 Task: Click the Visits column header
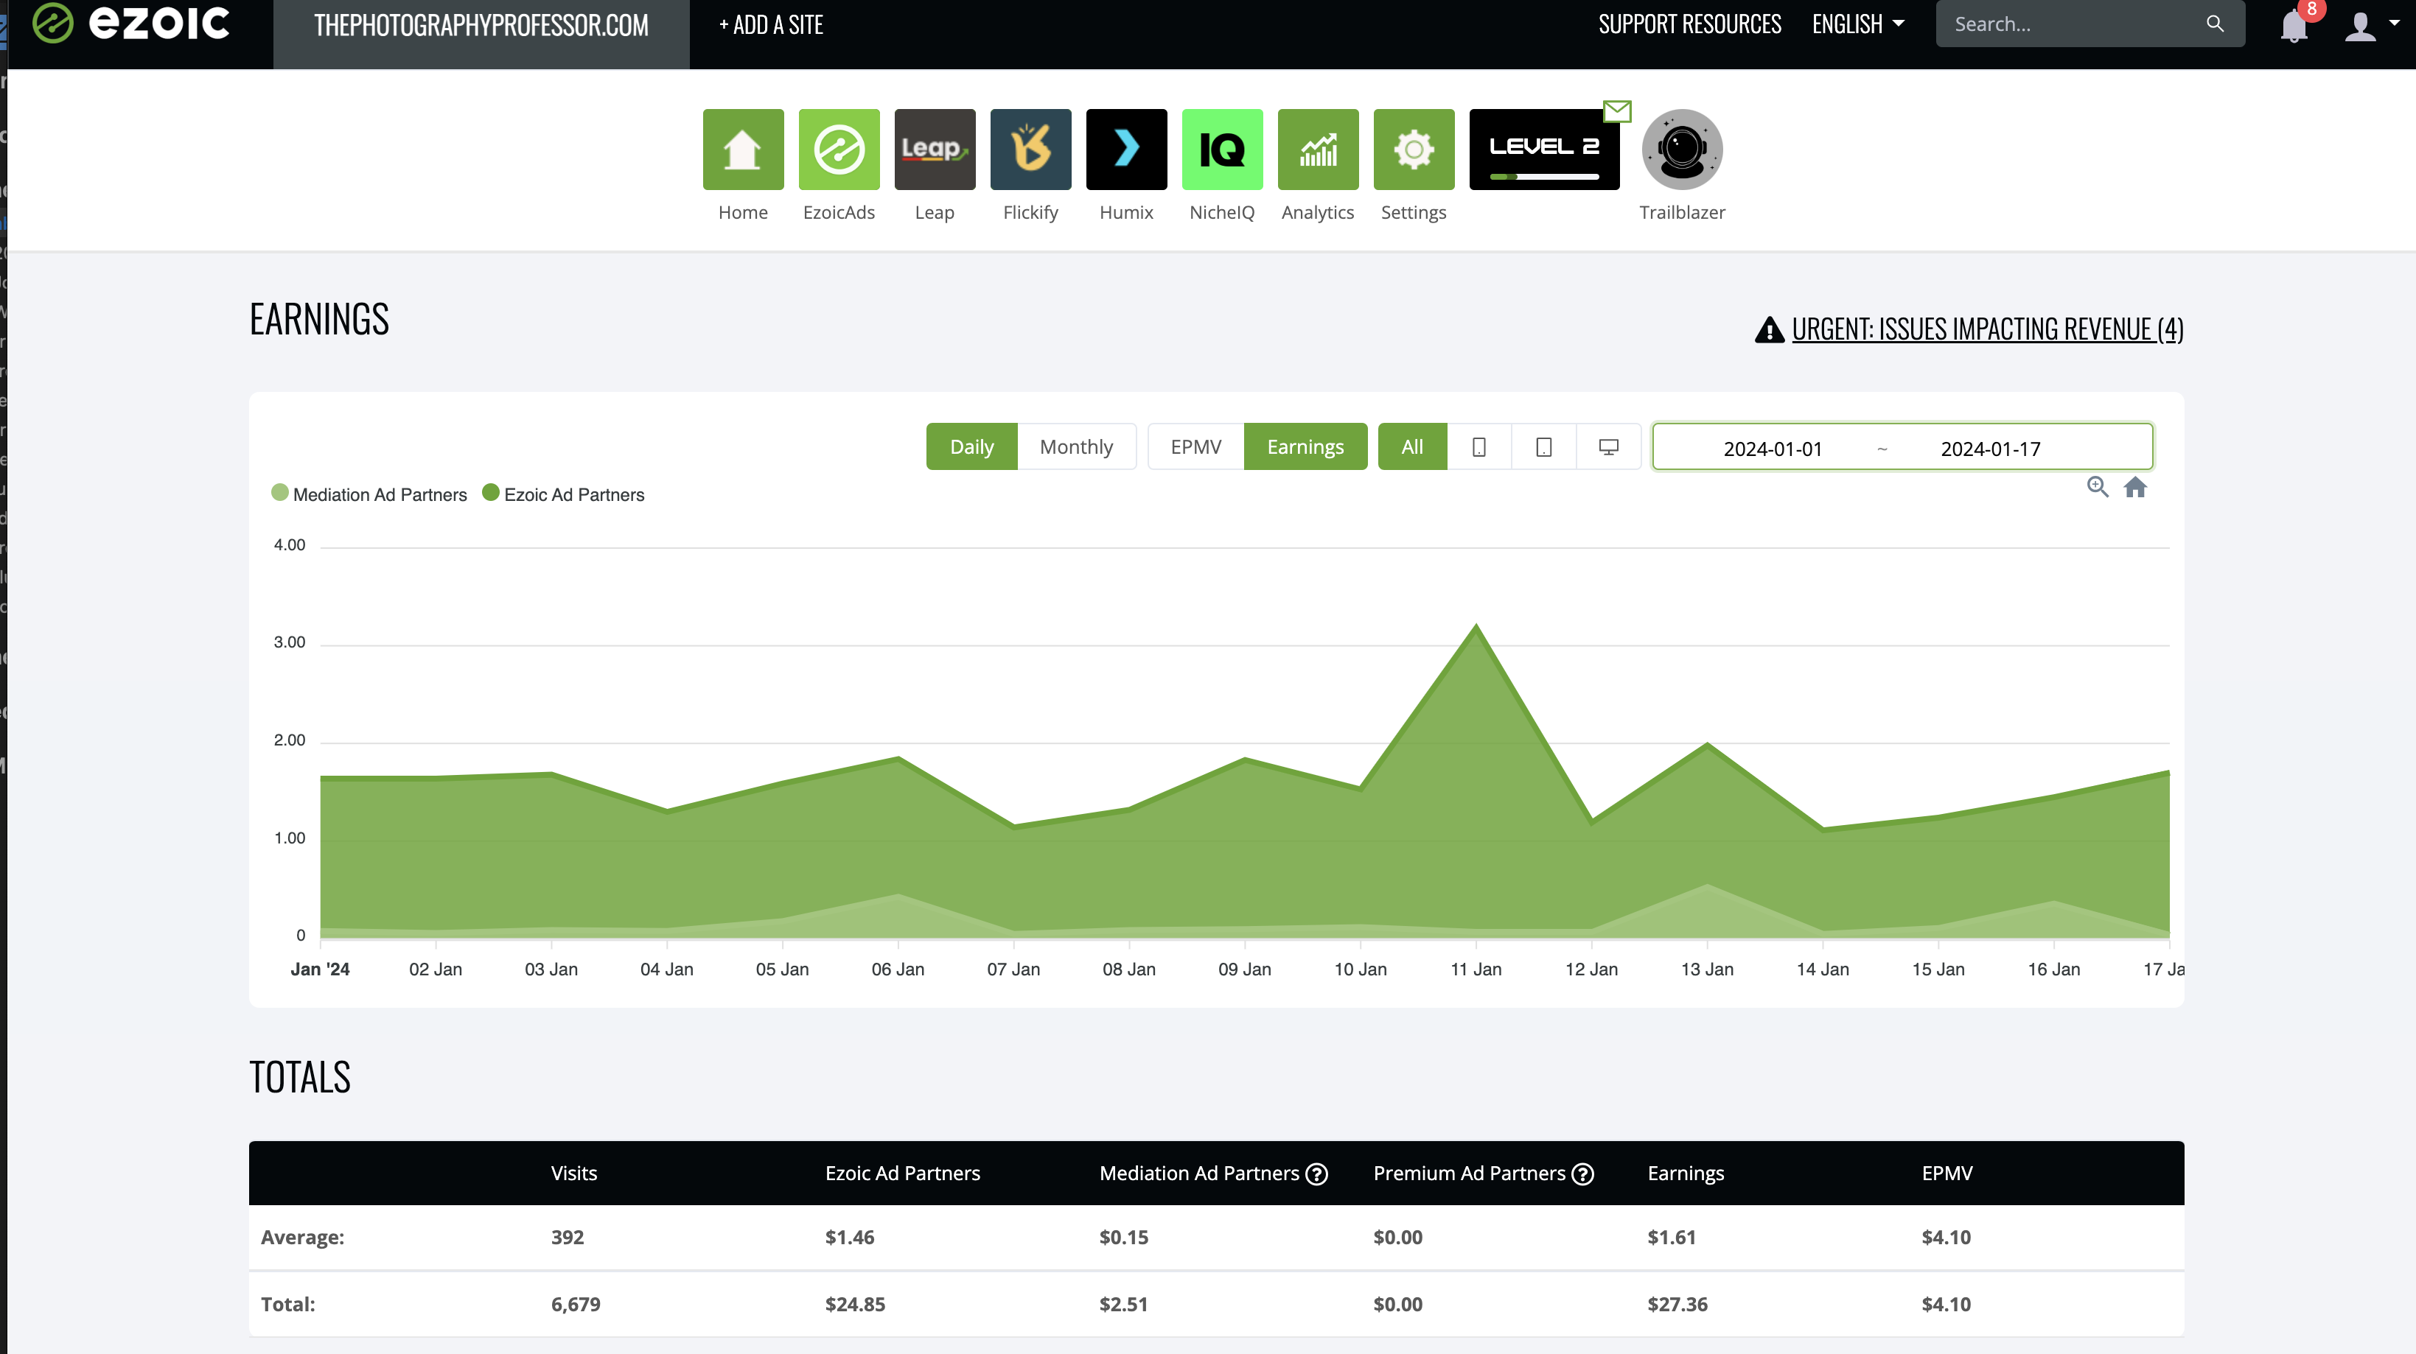(574, 1174)
